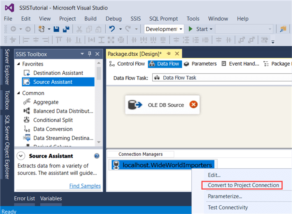This screenshot has width=292, height=214.
Task: Close the Package.dtsx design tab
Action: (x=177, y=54)
